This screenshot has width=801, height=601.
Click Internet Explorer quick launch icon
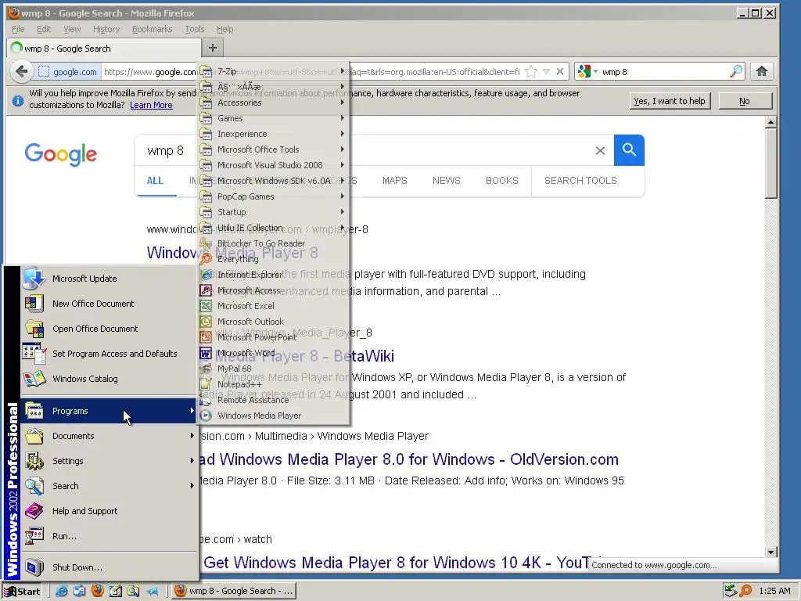point(62,592)
